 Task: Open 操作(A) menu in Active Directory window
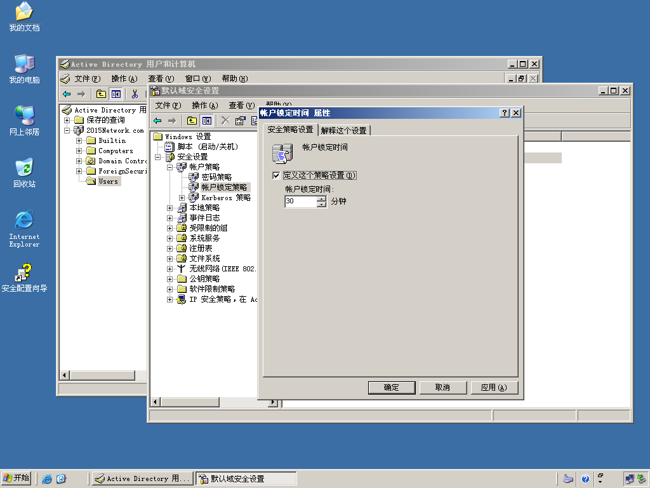(124, 79)
